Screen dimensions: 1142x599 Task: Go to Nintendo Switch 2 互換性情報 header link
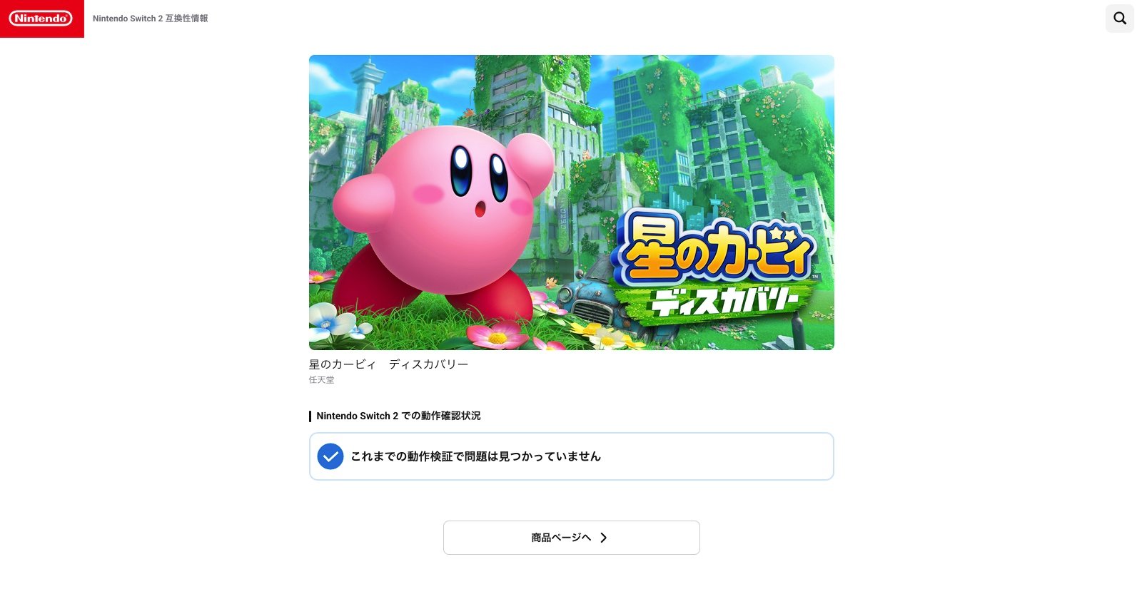click(x=151, y=19)
